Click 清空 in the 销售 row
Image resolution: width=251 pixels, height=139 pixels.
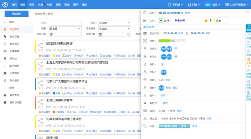point(175,88)
